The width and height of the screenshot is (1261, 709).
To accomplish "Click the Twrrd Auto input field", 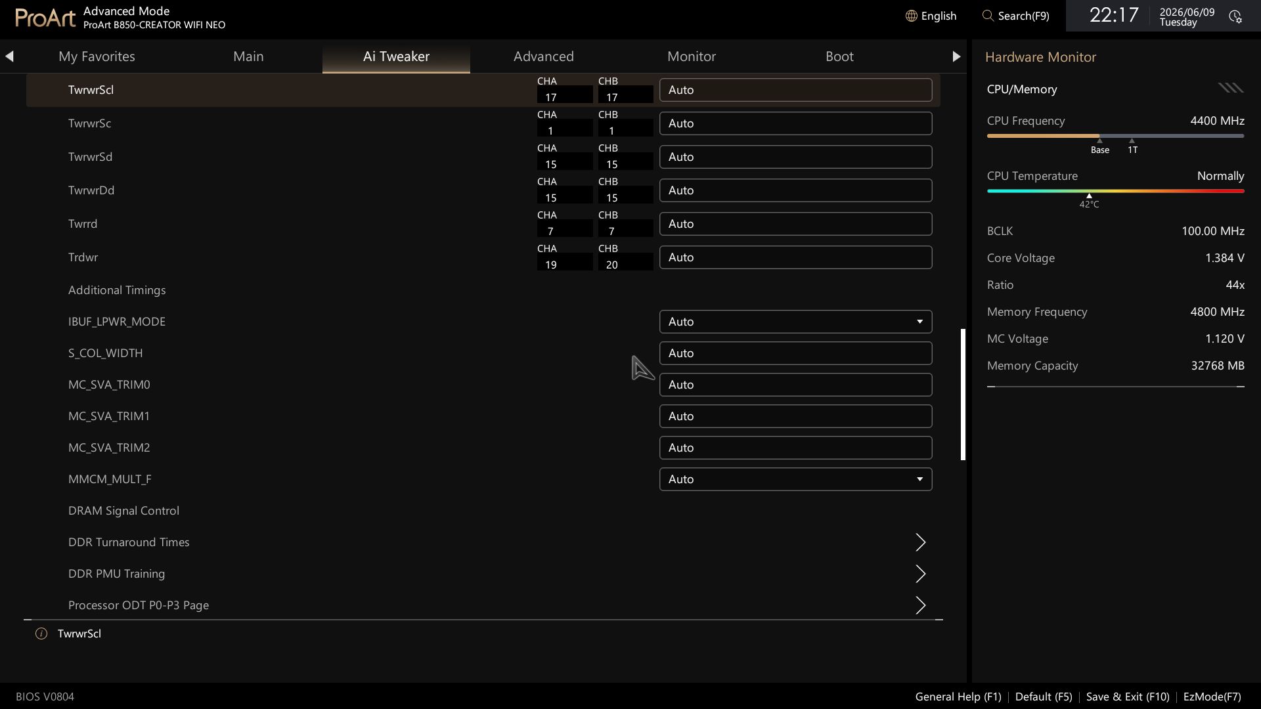I will click(x=795, y=224).
